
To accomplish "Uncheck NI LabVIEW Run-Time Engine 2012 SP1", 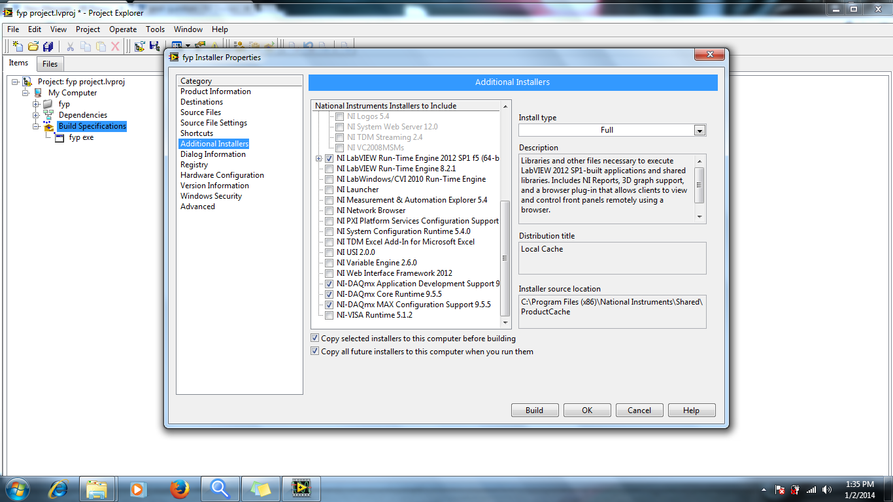I will [x=329, y=158].
